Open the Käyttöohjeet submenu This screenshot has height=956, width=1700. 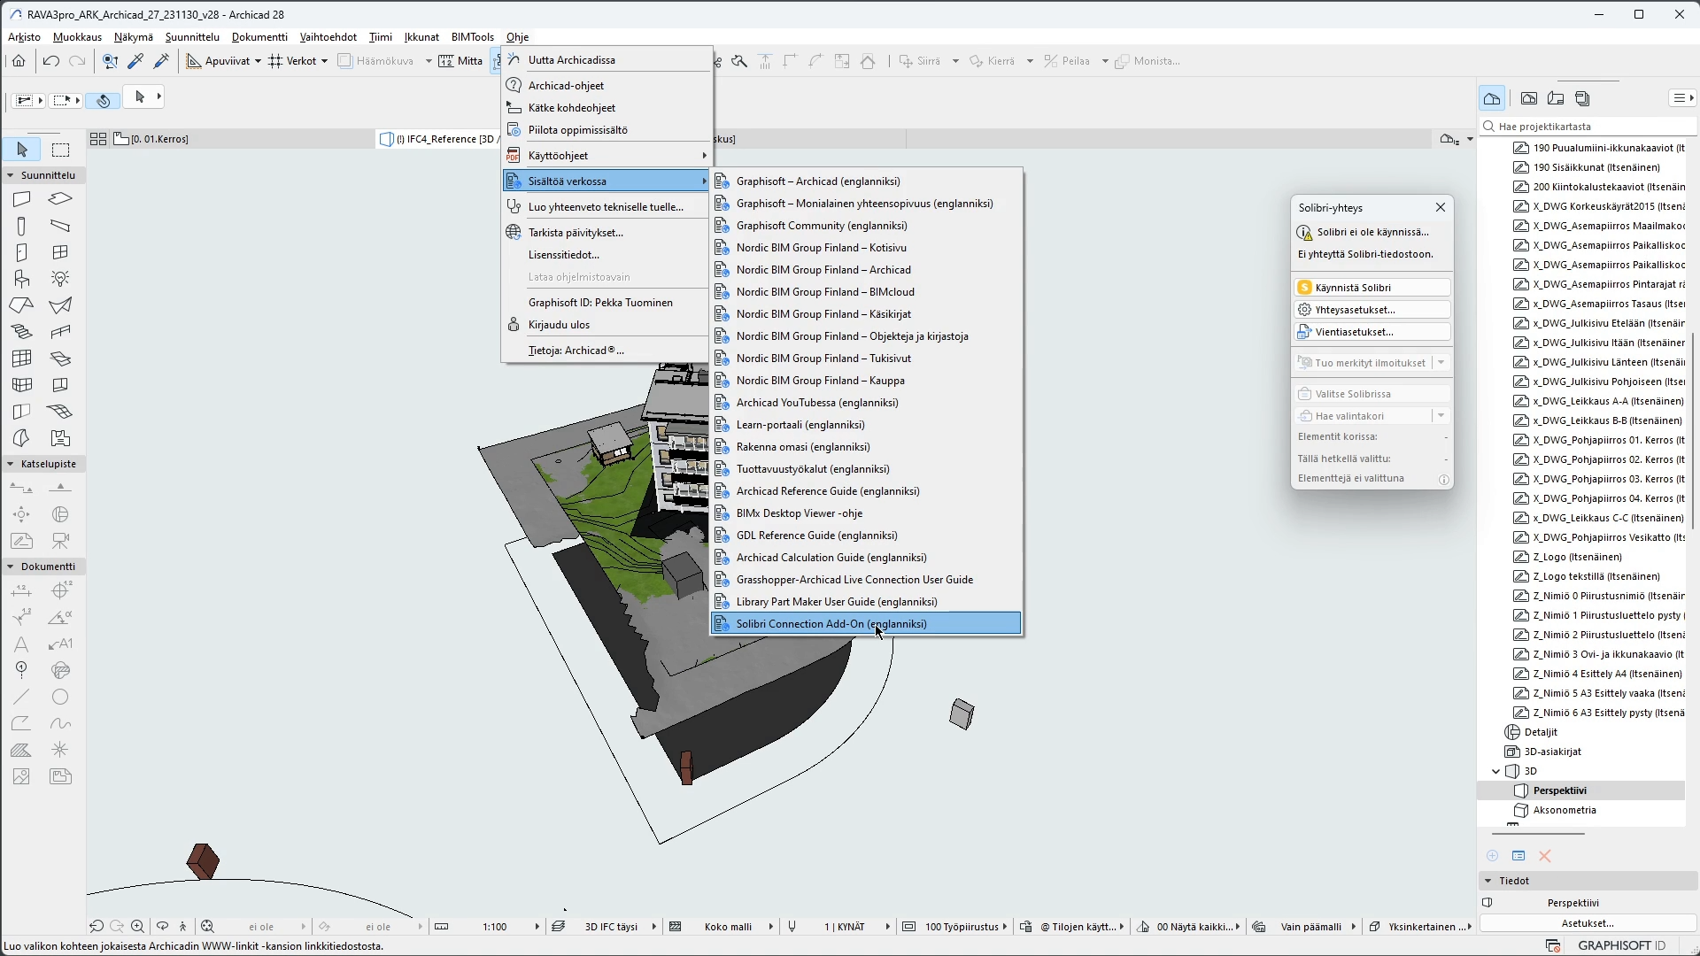607,156
